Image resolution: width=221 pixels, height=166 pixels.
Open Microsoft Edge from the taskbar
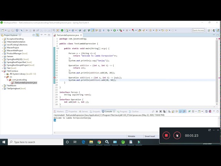tap(83, 142)
